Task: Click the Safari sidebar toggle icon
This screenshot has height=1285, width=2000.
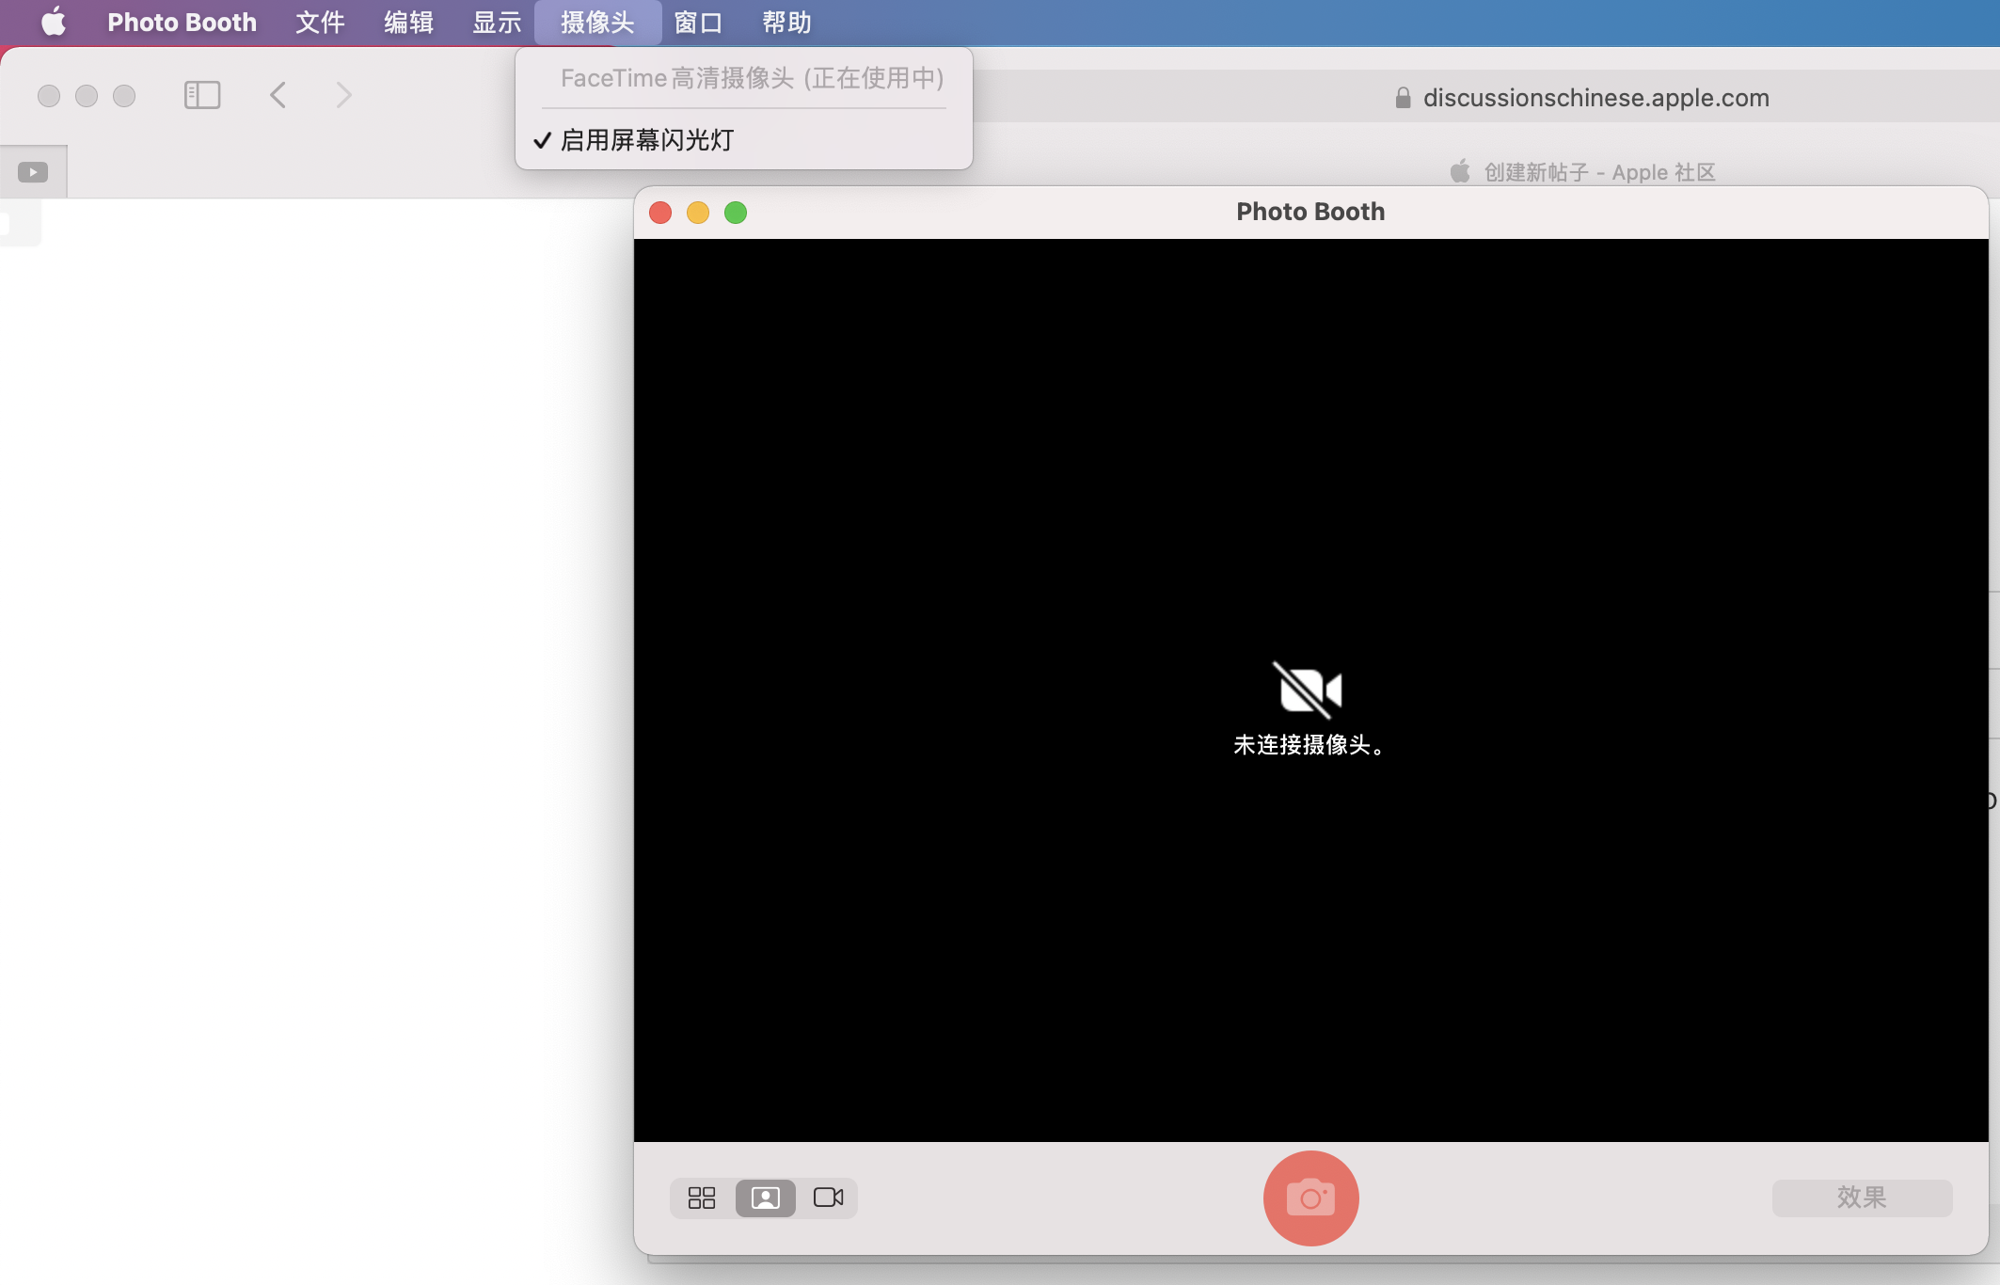Action: (202, 95)
